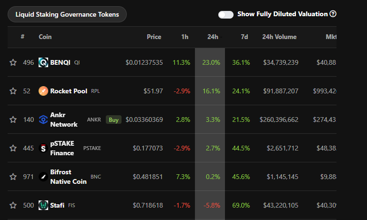
Task: Open Stafi coin name link
Action: pyautogui.click(x=57, y=205)
